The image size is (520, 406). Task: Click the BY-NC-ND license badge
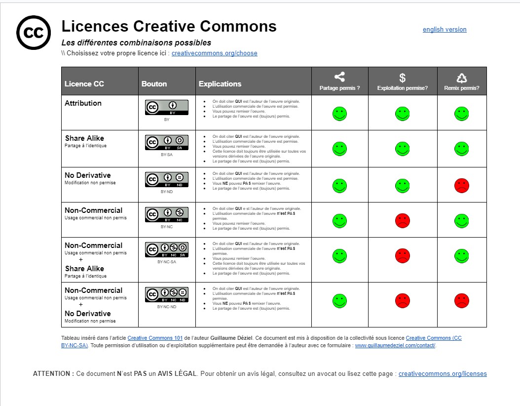166,294
